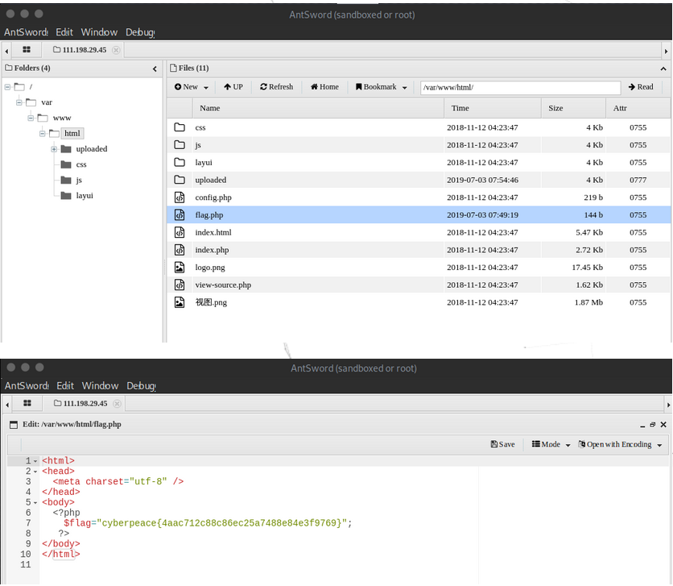Select the html folder in tree

(72, 134)
